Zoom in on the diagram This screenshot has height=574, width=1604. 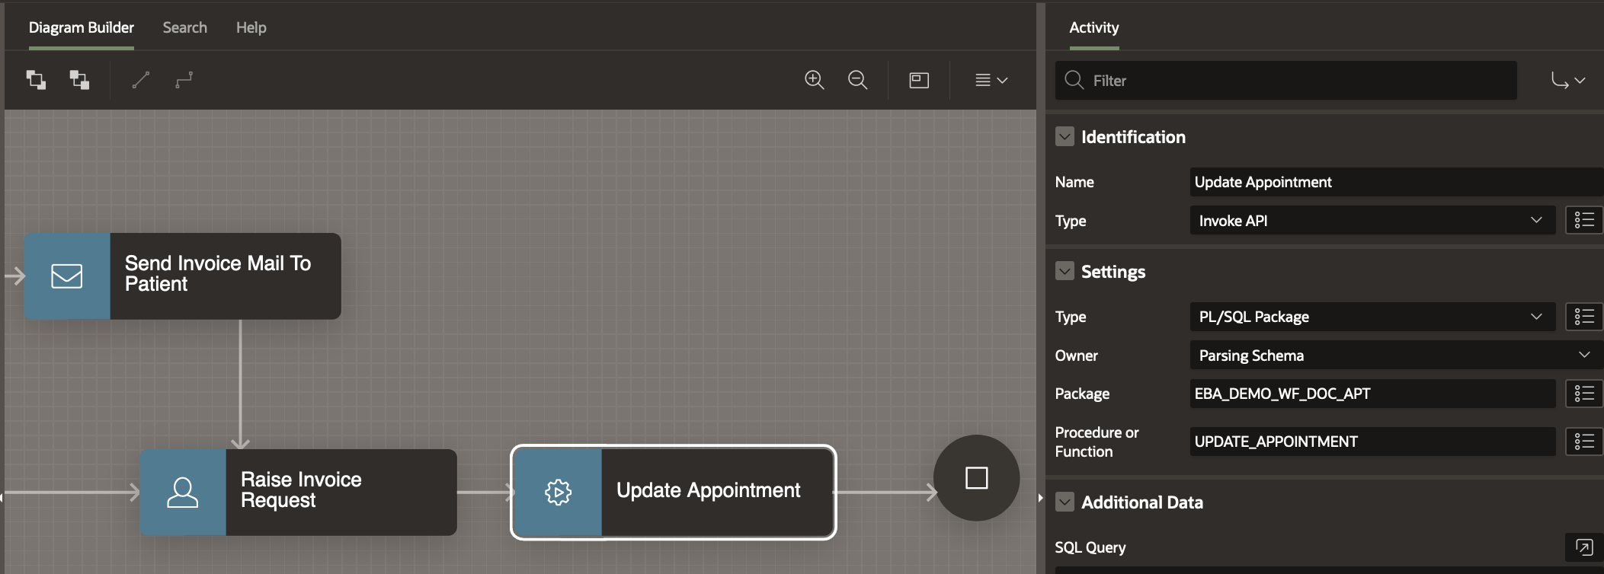(x=815, y=80)
